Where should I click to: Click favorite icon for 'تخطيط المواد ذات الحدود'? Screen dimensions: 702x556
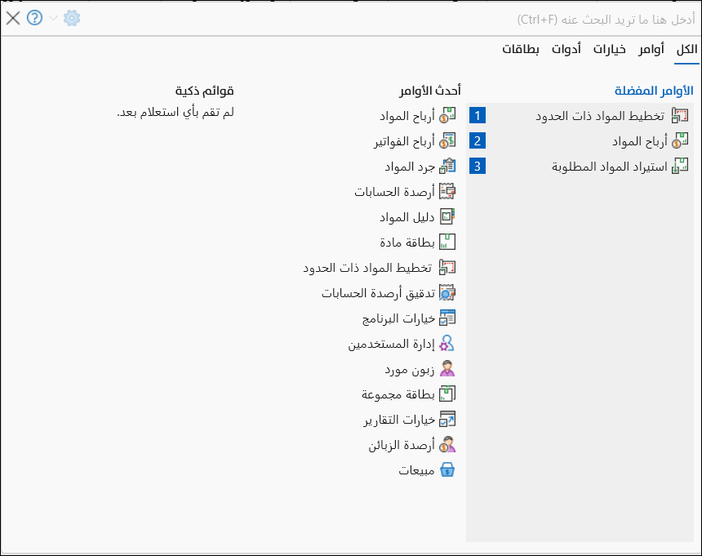click(680, 116)
